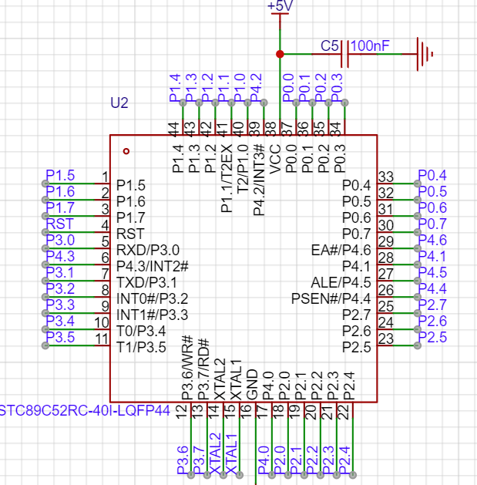
Task: Select the blue P1.4 net label
Action: point(175,88)
